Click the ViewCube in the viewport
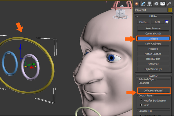174x116 pixels. coord(121,13)
